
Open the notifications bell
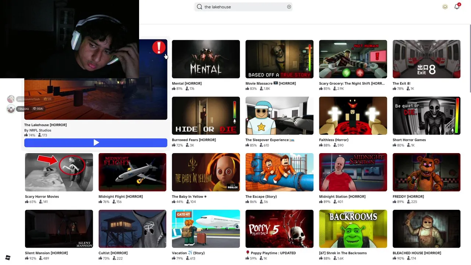[x=457, y=7]
